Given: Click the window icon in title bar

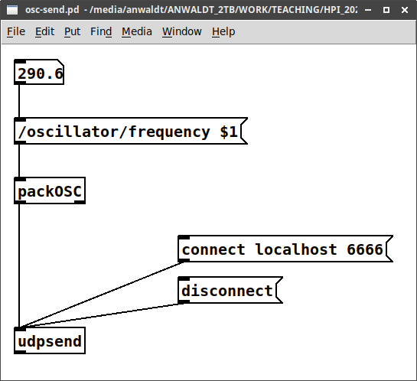Looking at the screenshot, I should click(12, 10).
